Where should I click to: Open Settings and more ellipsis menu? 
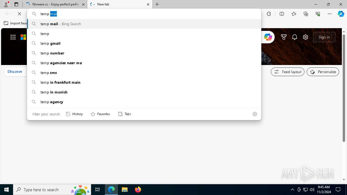point(330,14)
